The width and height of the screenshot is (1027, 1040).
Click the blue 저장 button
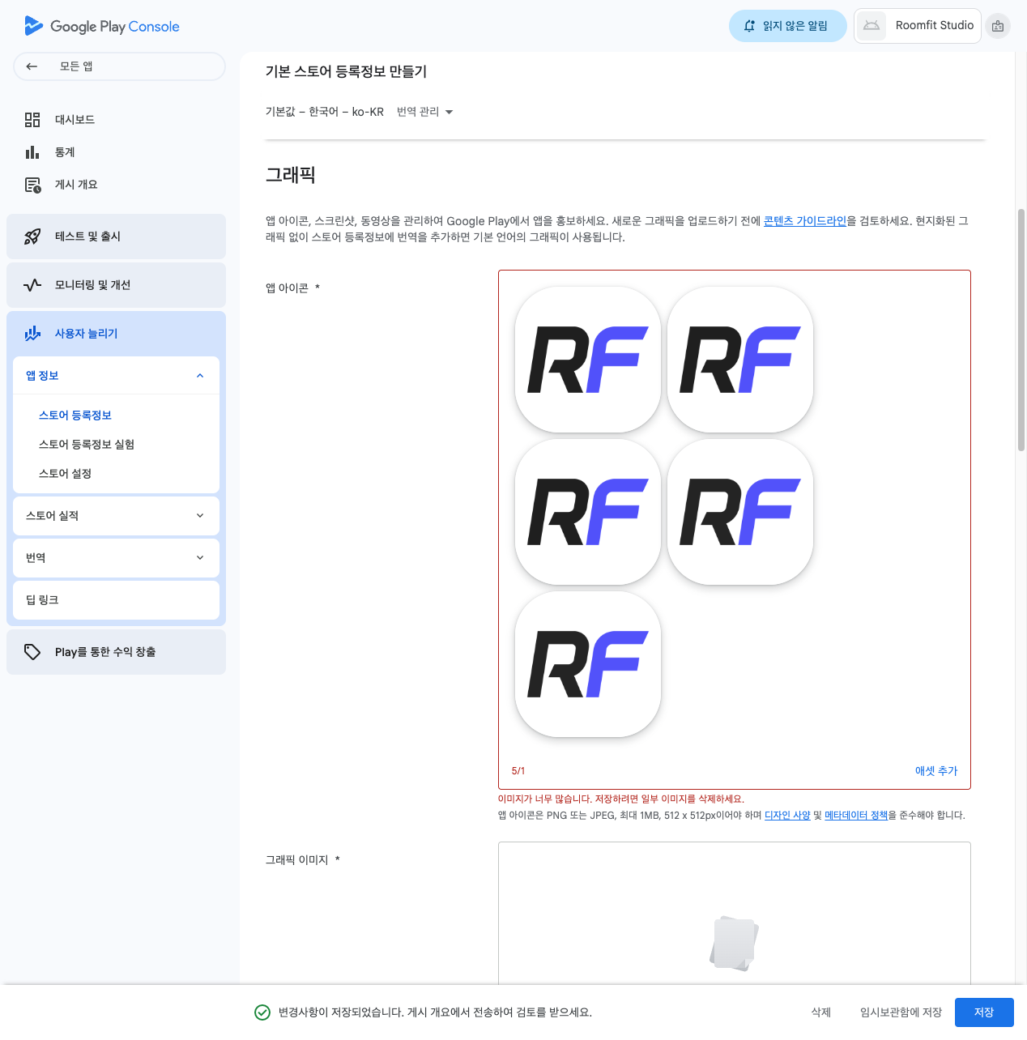(x=984, y=1012)
